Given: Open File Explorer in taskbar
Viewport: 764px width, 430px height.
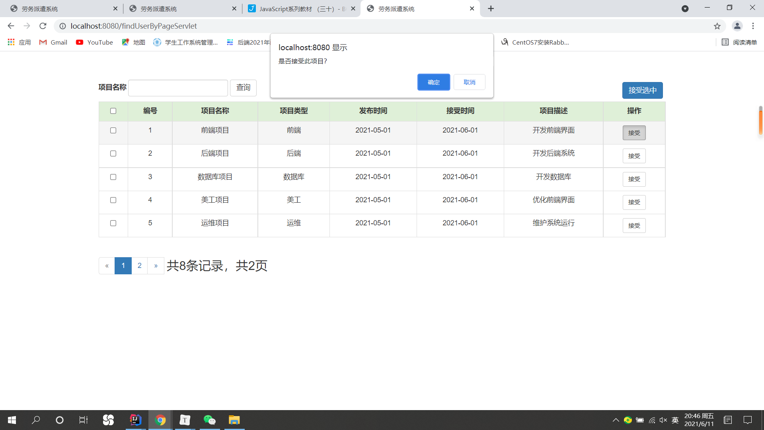Looking at the screenshot, I should [234, 420].
